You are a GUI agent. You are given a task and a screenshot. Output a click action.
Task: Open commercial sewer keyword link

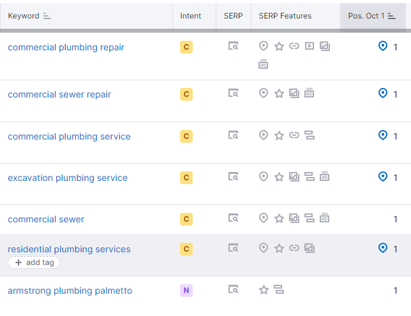pos(46,219)
